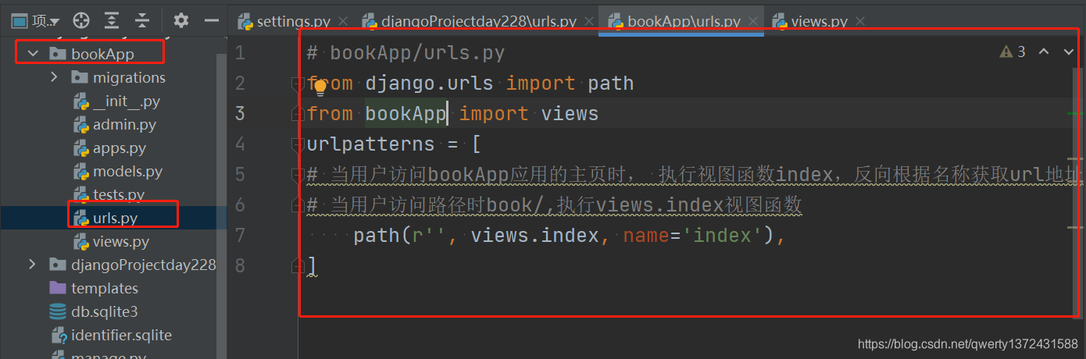
Task: Select the migrations folder
Action: (x=129, y=77)
